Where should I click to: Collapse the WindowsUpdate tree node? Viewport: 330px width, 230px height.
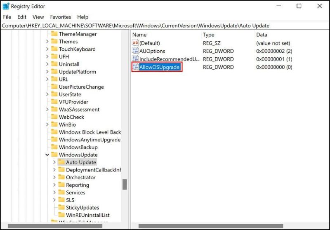pyautogui.click(x=47, y=155)
